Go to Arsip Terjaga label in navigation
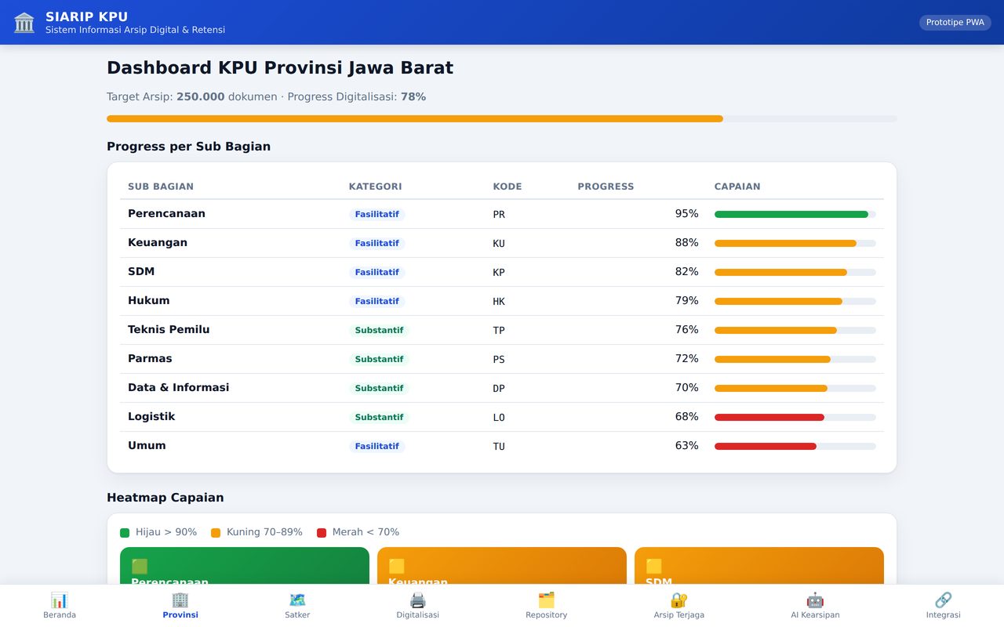Image resolution: width=1004 pixels, height=627 pixels. pyautogui.click(x=679, y=615)
